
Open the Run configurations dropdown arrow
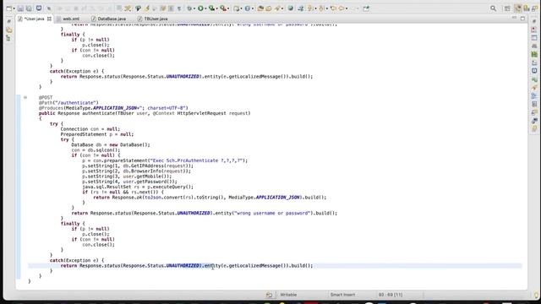point(205,8)
